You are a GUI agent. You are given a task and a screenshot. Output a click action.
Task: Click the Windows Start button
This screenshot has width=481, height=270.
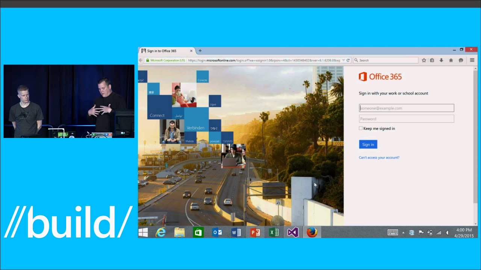[143, 232]
